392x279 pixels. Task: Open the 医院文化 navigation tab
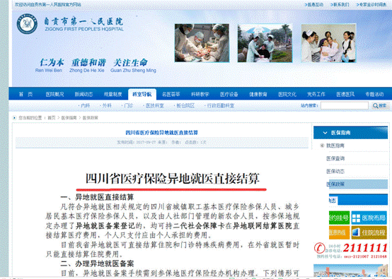[x=287, y=94]
